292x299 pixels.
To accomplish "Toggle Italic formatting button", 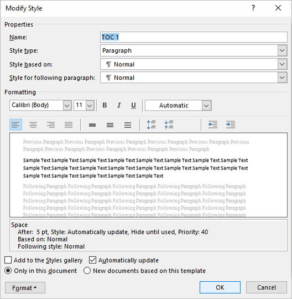I will point(119,105).
